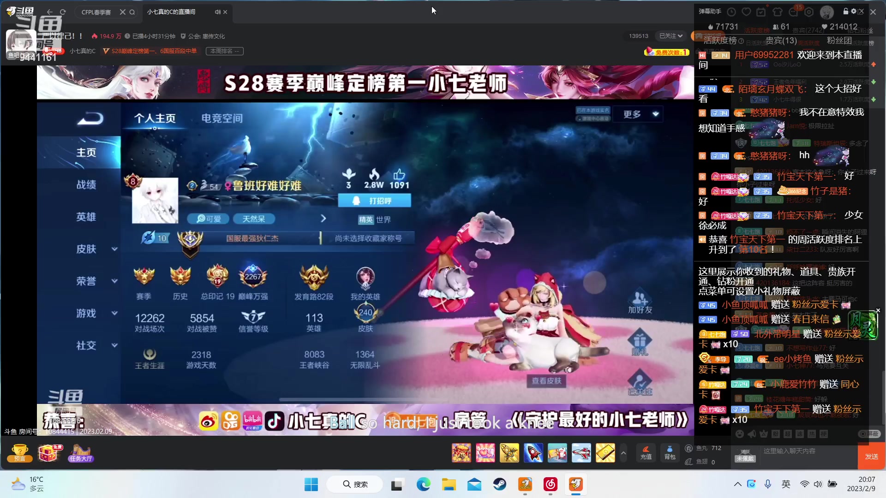The height and width of the screenshot is (498, 886).
Task: Click the 免费次数 free count badge
Action: (667, 52)
